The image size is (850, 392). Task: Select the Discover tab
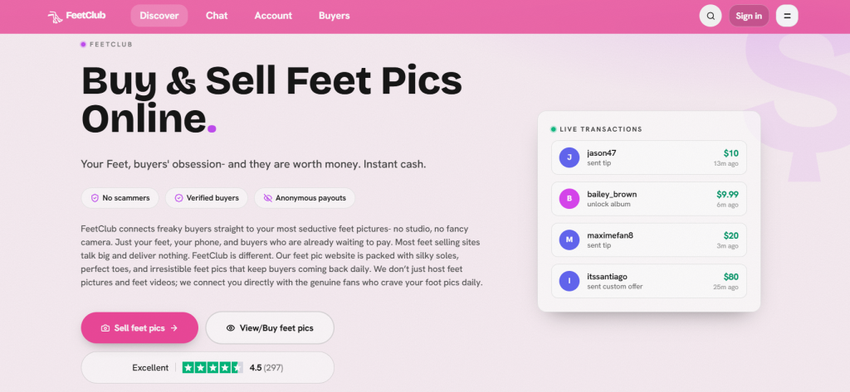pos(159,16)
